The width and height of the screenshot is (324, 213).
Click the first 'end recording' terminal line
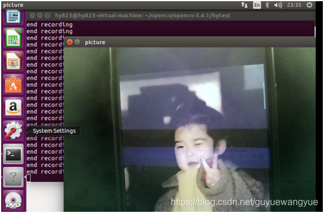point(49,24)
